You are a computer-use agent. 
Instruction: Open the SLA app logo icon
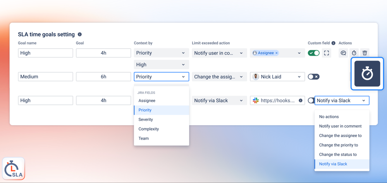14,169
